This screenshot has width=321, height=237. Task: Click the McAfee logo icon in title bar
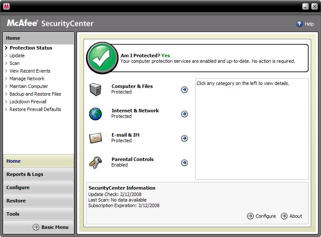pos(6,6)
